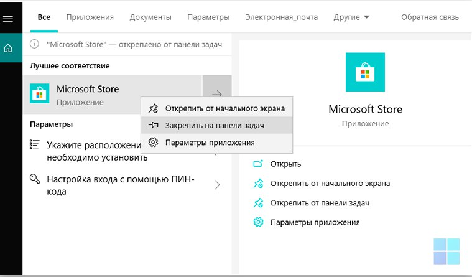Expand the Microsoft Store result arrow
The height and width of the screenshot is (277, 472).
217,94
